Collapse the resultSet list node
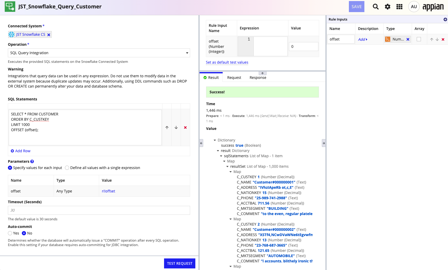Viewport: 448px width, 270px height. pyautogui.click(x=227, y=166)
